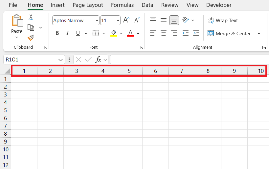Toggle Wrap Text

(x=223, y=21)
